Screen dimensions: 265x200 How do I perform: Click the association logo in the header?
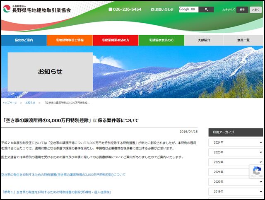pyautogui.click(x=7, y=9)
